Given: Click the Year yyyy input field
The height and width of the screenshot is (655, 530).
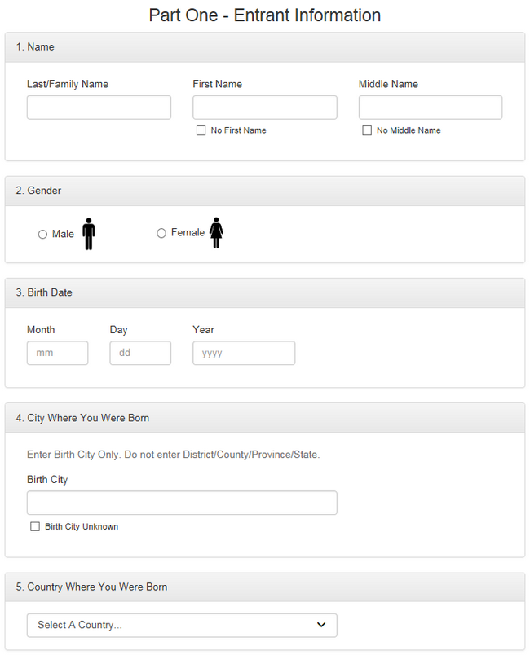Looking at the screenshot, I should pos(244,353).
